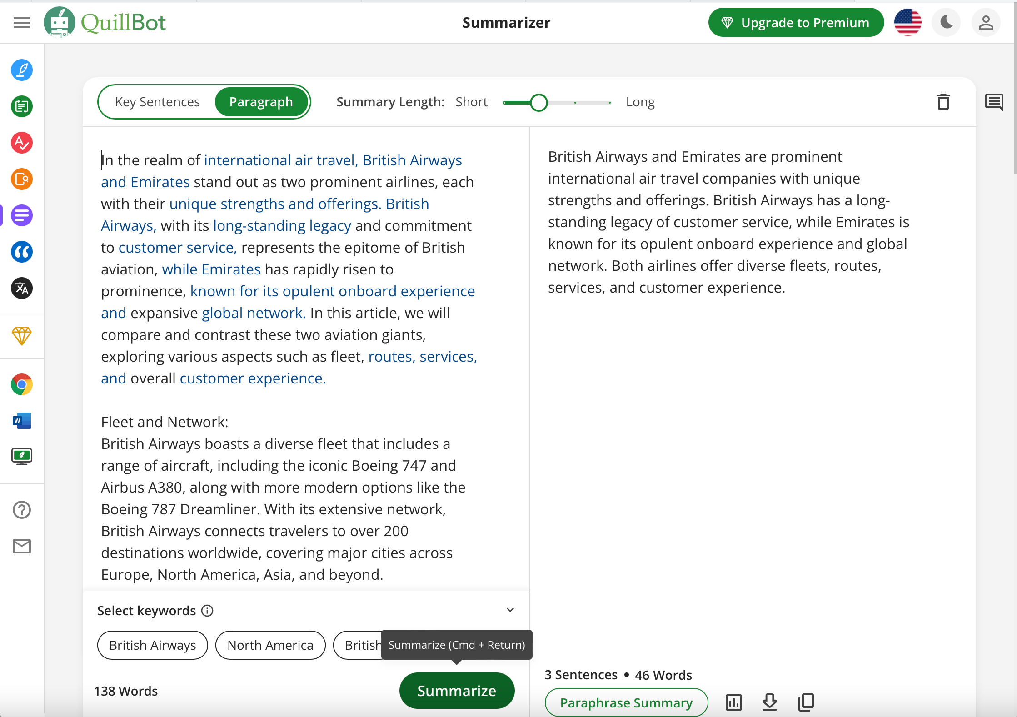Click the language/flag dropdown menu
1017x717 pixels.
(908, 22)
